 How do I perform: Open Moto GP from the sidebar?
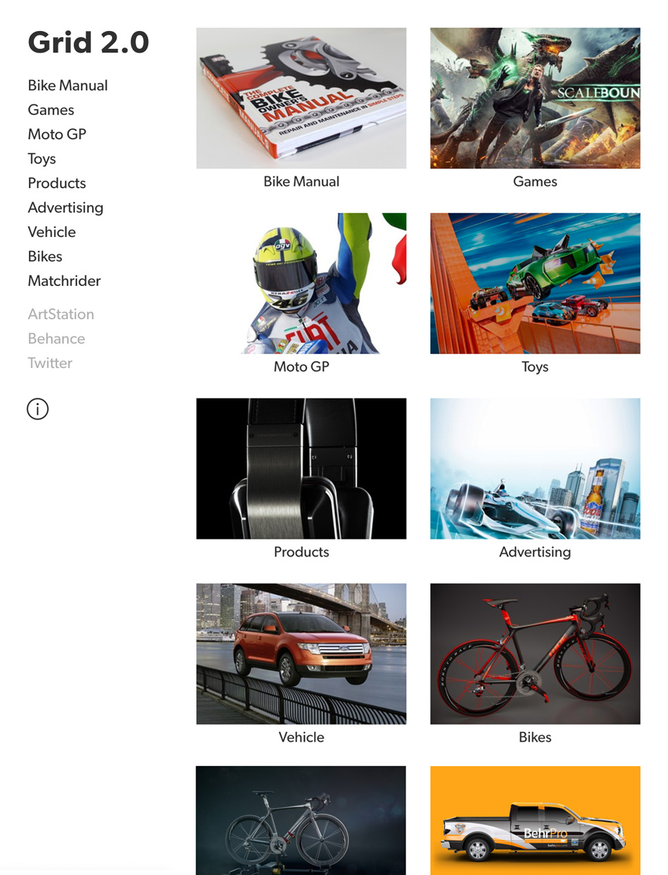pos(57,134)
